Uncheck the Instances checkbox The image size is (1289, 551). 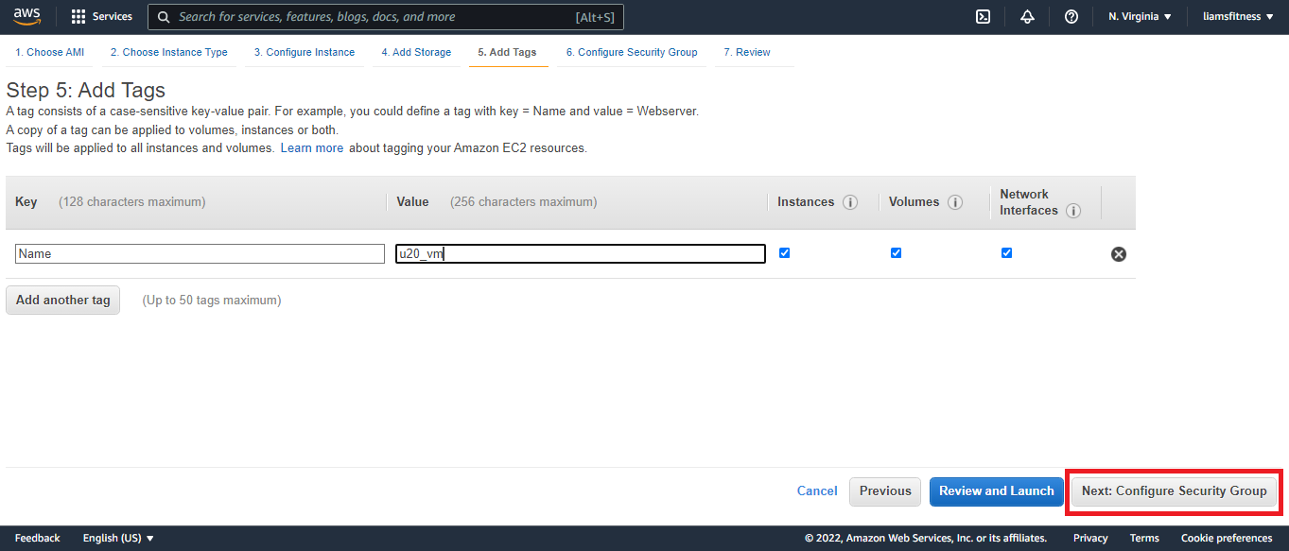[784, 253]
